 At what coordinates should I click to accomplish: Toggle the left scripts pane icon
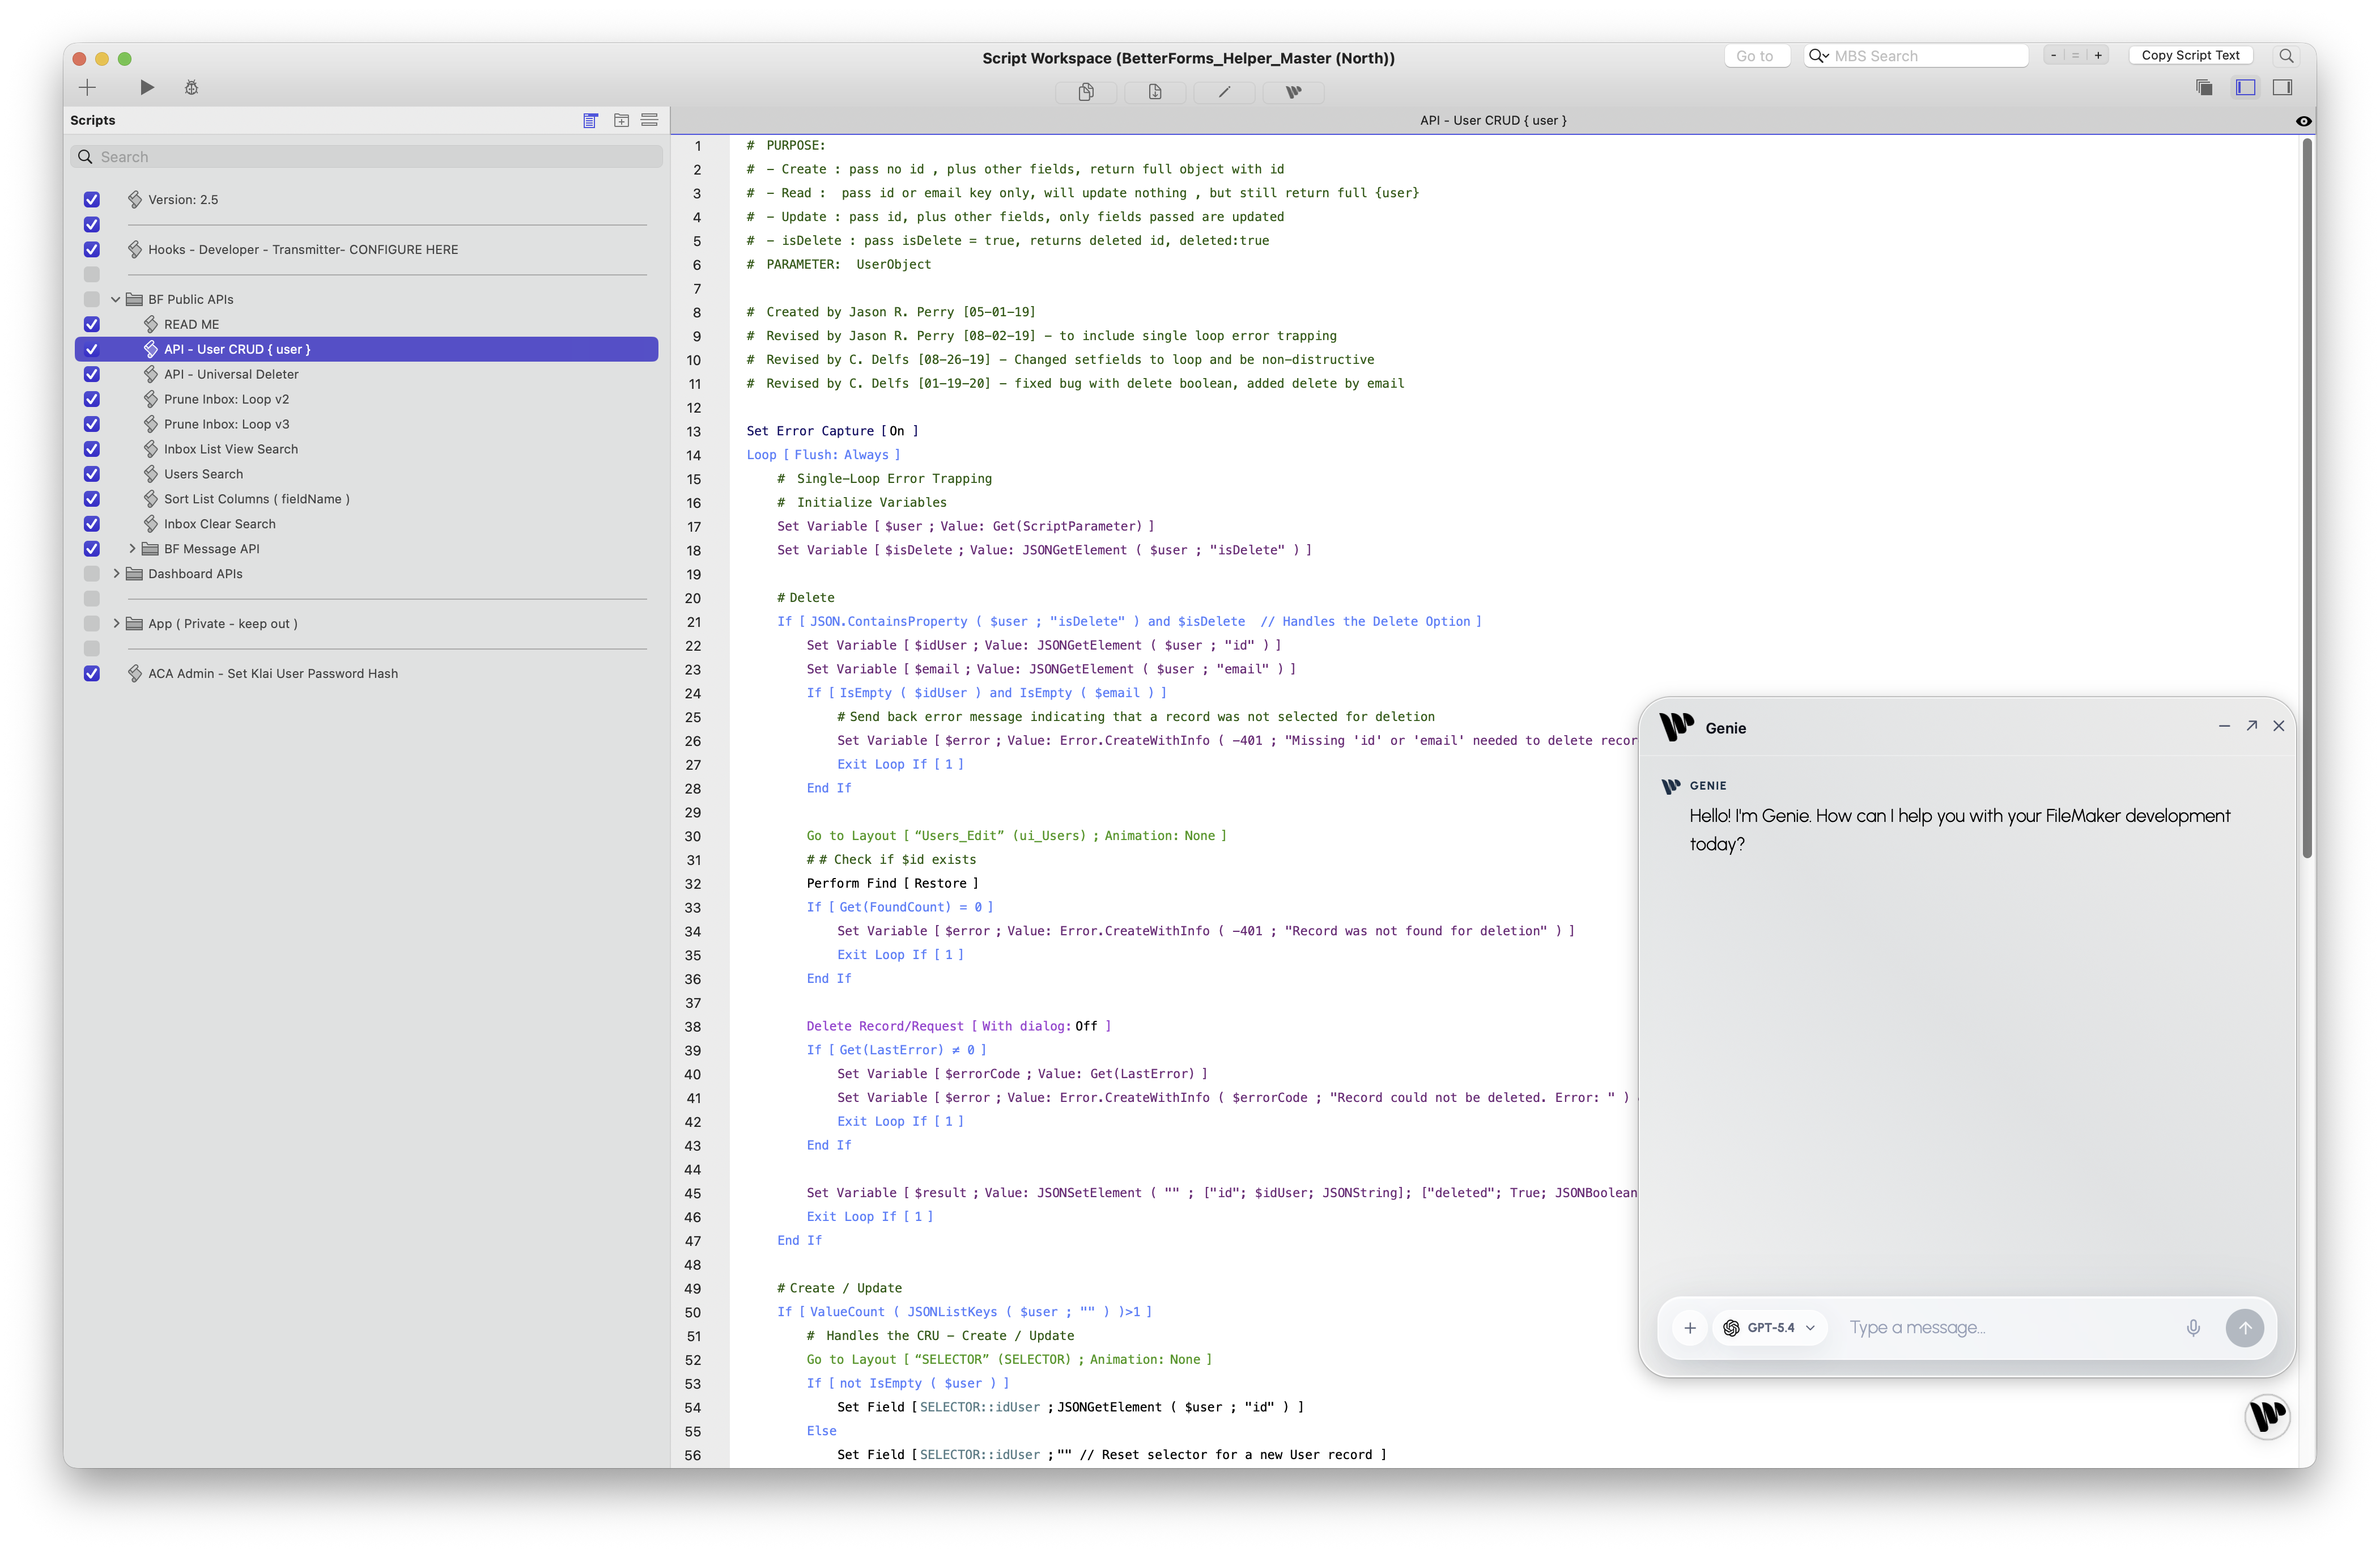point(2245,88)
